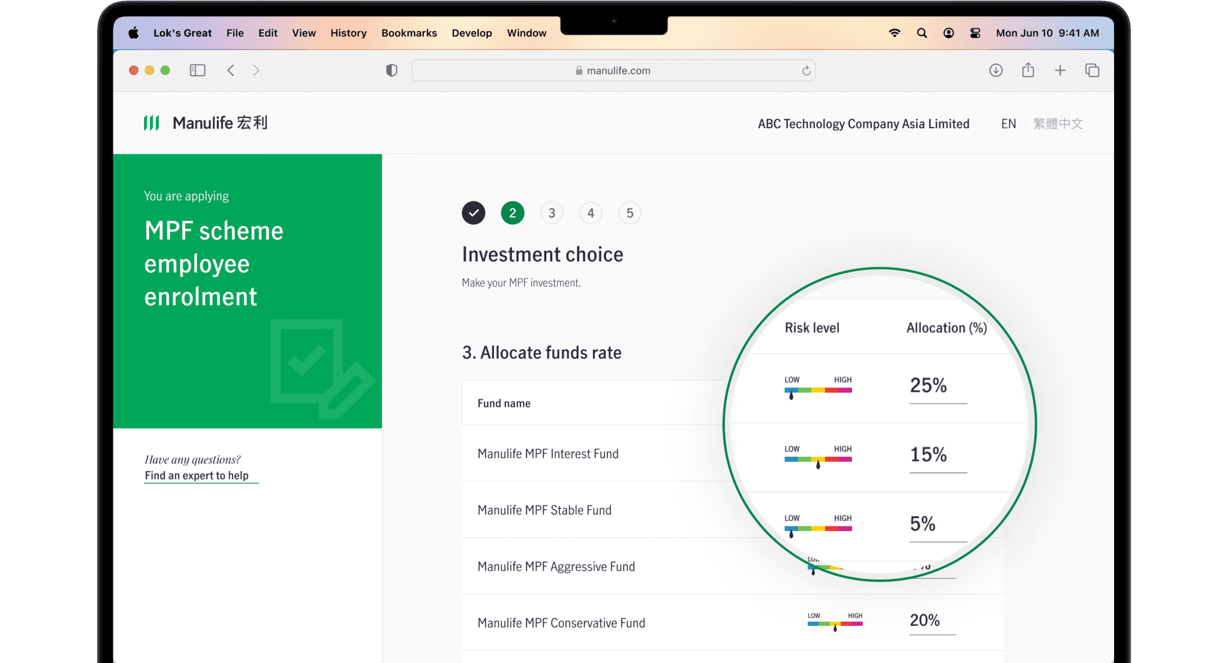Screen dimensions: 1228x663
Task: Click the Manulife logo
Action: (x=206, y=123)
